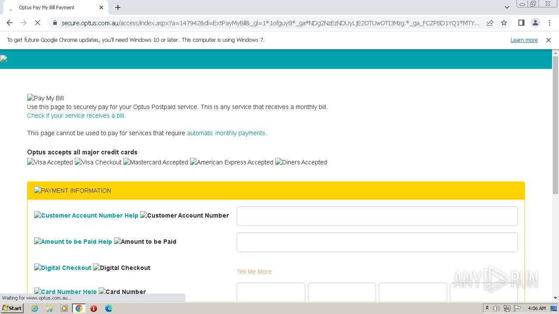Show hidden system tray icons
This screenshot has height=314, width=559.
(487, 308)
